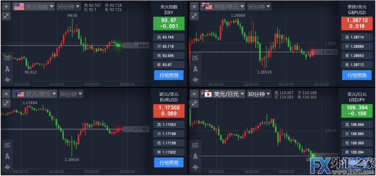Close the 英镑/美元 chart panel

tap(194, 7)
